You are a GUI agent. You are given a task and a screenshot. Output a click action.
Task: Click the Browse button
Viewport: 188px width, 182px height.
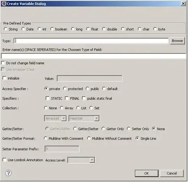(x=177, y=41)
